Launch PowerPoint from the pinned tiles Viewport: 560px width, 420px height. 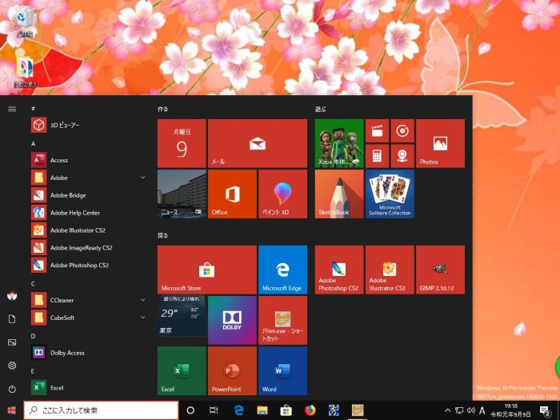(232, 370)
